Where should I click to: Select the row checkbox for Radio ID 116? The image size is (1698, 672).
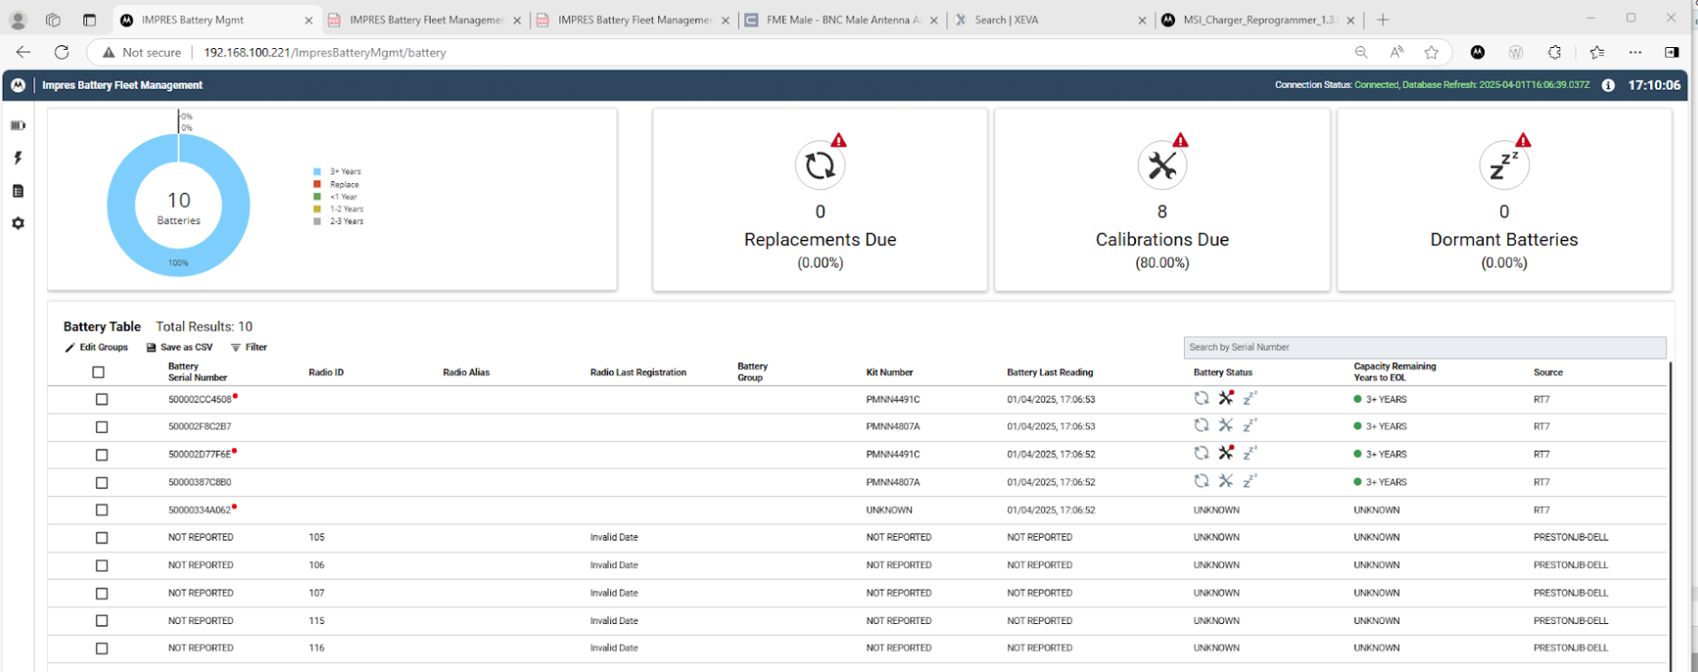click(x=102, y=648)
